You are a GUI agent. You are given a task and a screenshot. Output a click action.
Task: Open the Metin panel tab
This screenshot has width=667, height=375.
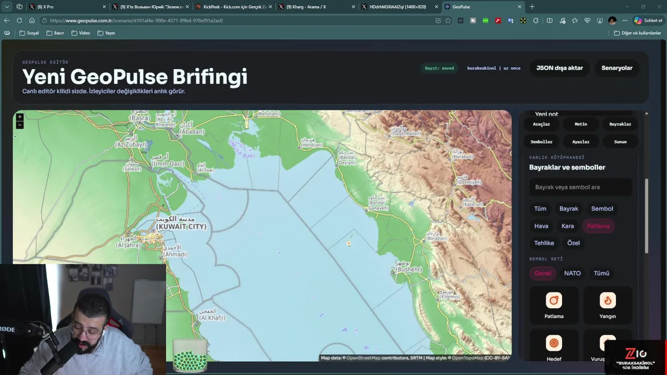click(x=580, y=124)
